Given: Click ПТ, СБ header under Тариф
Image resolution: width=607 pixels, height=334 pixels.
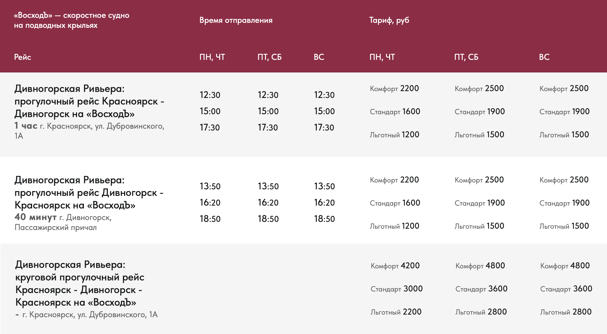Looking at the screenshot, I should [466, 57].
